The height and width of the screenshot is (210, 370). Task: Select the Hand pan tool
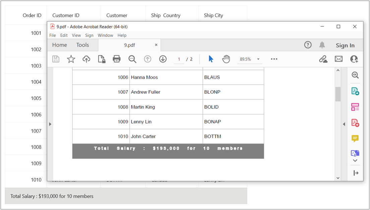(226, 59)
